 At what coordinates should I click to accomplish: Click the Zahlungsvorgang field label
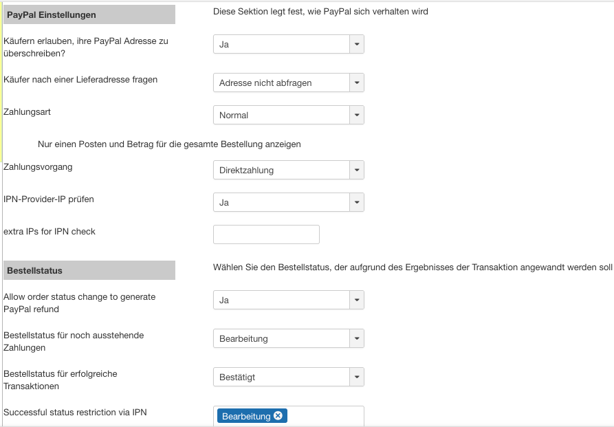pyautogui.click(x=38, y=167)
